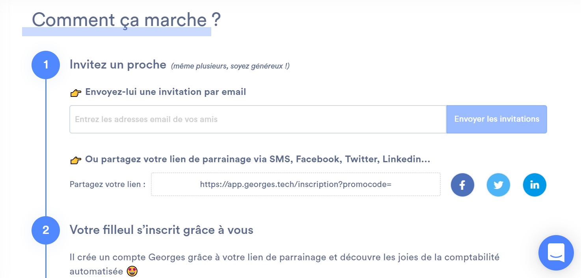Screen dimensions: 581x278
Task: Click the 'Il crée un compte Georges' paragraph
Action: point(284,258)
